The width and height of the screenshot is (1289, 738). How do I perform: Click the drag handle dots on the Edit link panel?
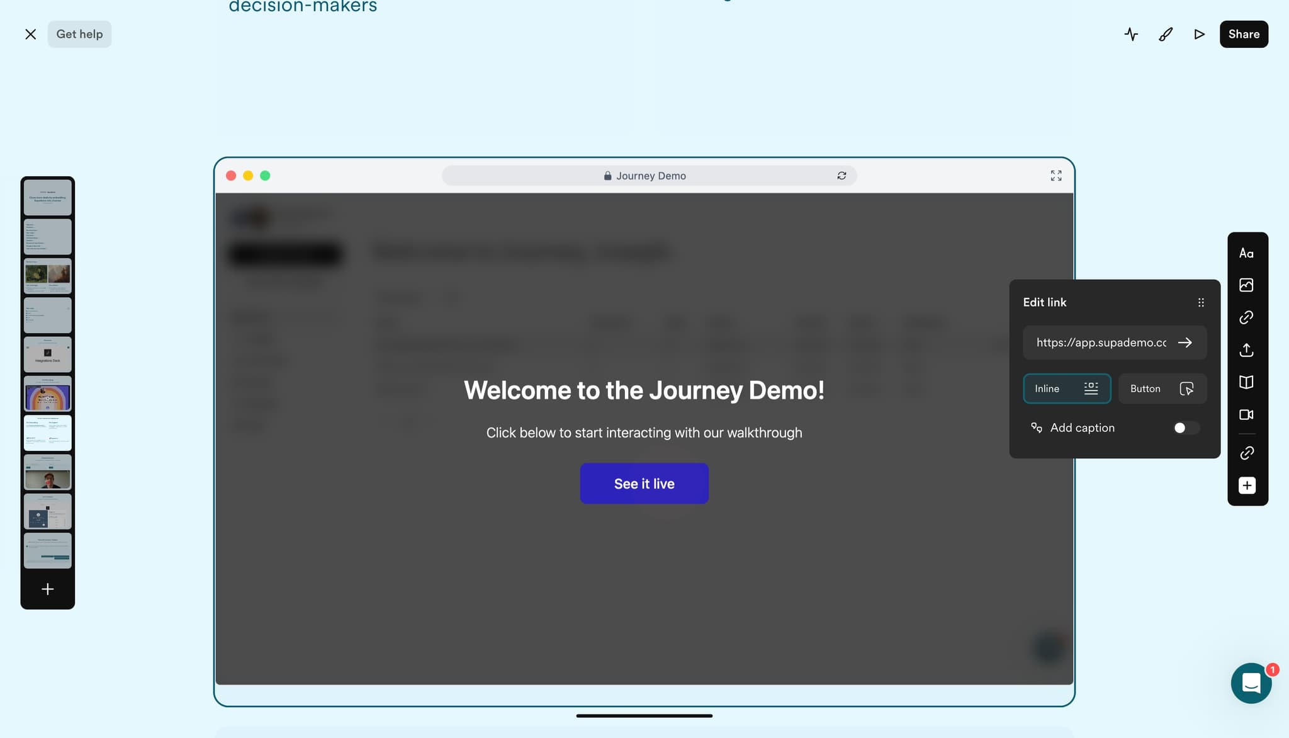point(1201,302)
